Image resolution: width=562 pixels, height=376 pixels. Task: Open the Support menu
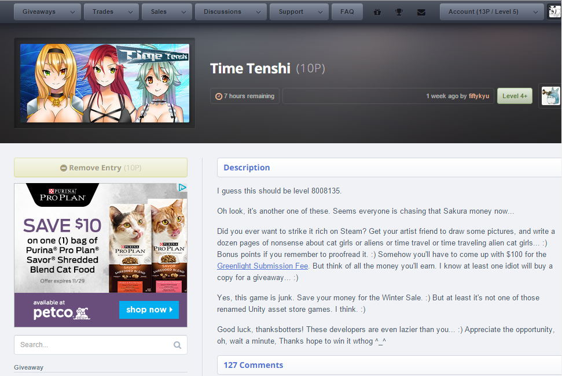coord(299,12)
